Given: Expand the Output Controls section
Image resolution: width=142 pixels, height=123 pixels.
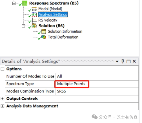Looking at the screenshot, I should pos(3,99).
